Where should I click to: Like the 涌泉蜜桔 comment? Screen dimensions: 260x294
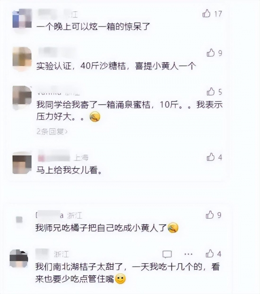[211, 91]
